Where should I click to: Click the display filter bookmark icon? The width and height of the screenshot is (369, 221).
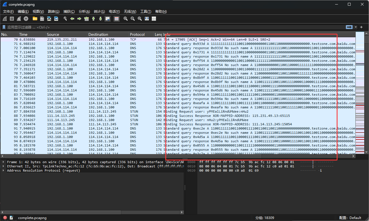[x=4, y=27]
